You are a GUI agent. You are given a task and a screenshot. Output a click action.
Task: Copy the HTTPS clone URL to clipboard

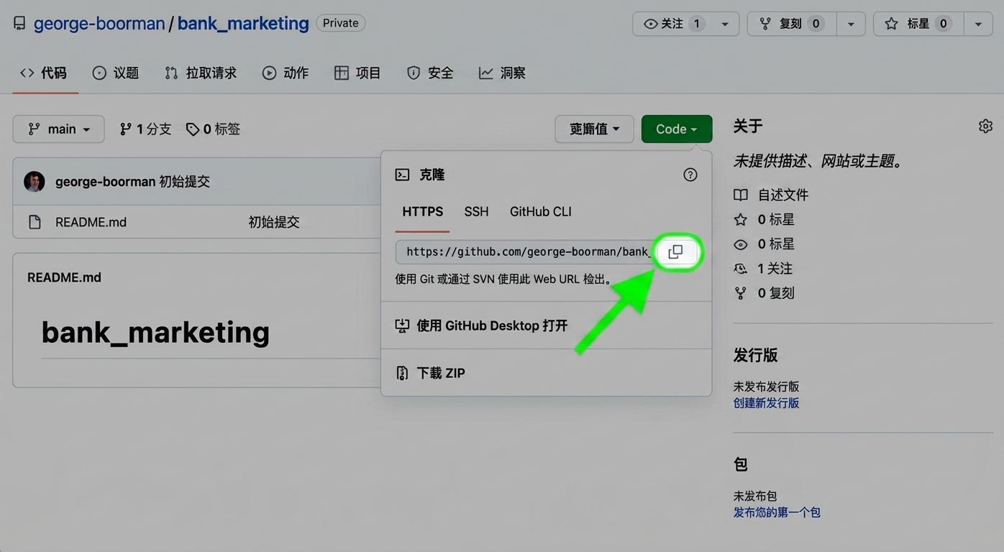[x=675, y=252]
